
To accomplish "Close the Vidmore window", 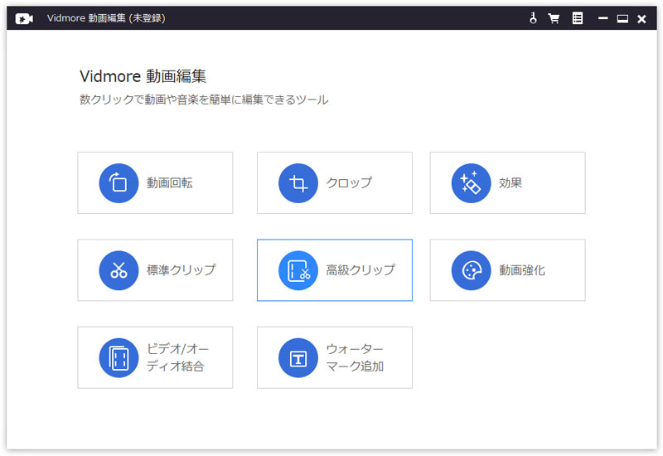I will 641,19.
